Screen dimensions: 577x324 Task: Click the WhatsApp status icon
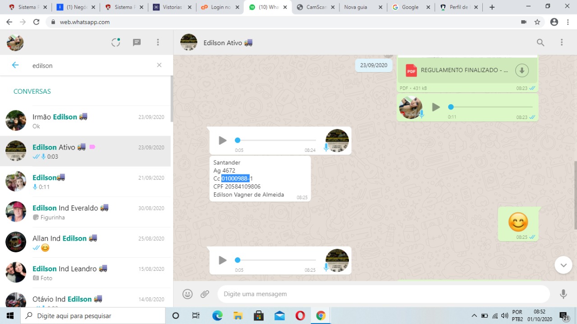pyautogui.click(x=116, y=42)
